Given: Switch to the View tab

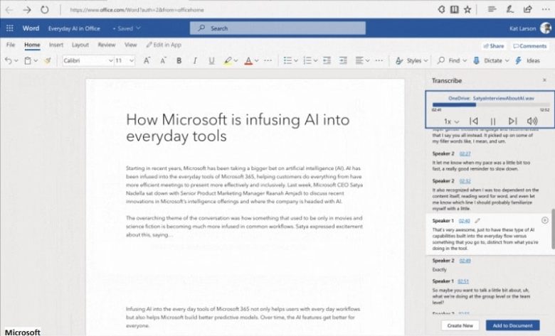Looking at the screenshot, I should 131,45.
